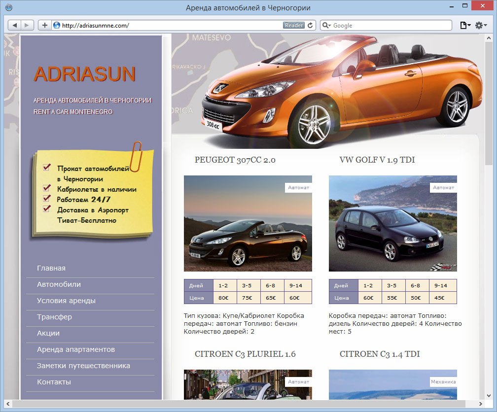Minimize the browser window

451,6
